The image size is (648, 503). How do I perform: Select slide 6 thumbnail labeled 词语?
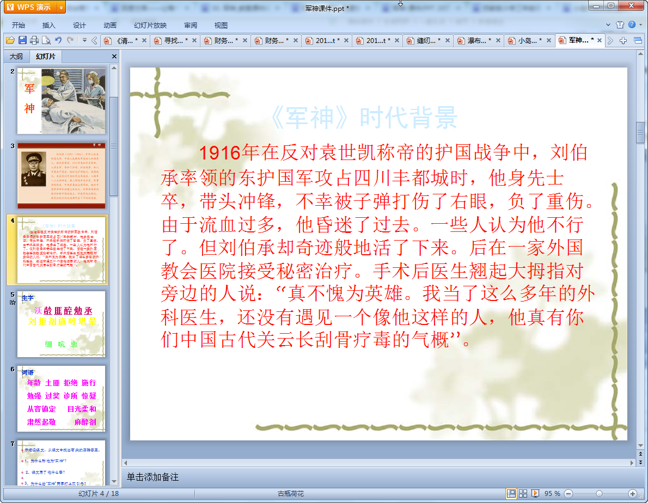point(61,398)
